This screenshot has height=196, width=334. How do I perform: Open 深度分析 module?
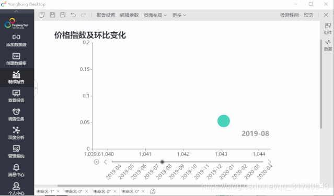pos(16,133)
